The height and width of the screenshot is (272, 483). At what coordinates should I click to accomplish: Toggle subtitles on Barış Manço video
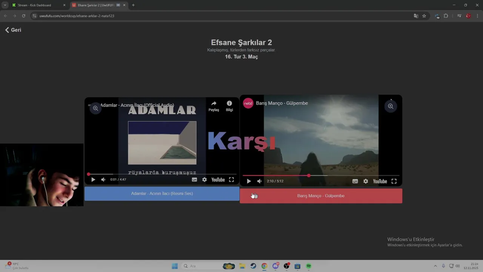click(x=355, y=181)
